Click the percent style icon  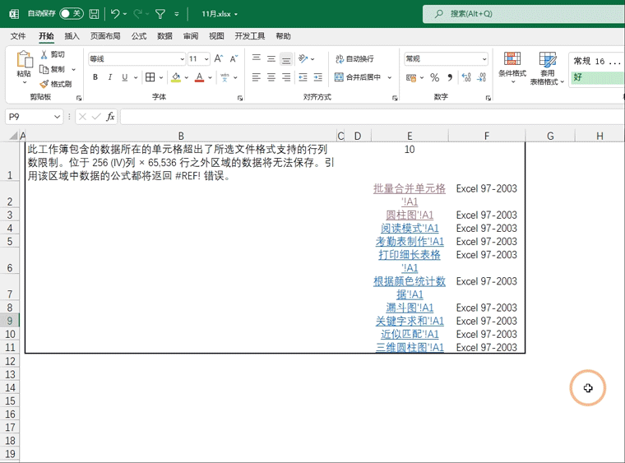click(434, 77)
